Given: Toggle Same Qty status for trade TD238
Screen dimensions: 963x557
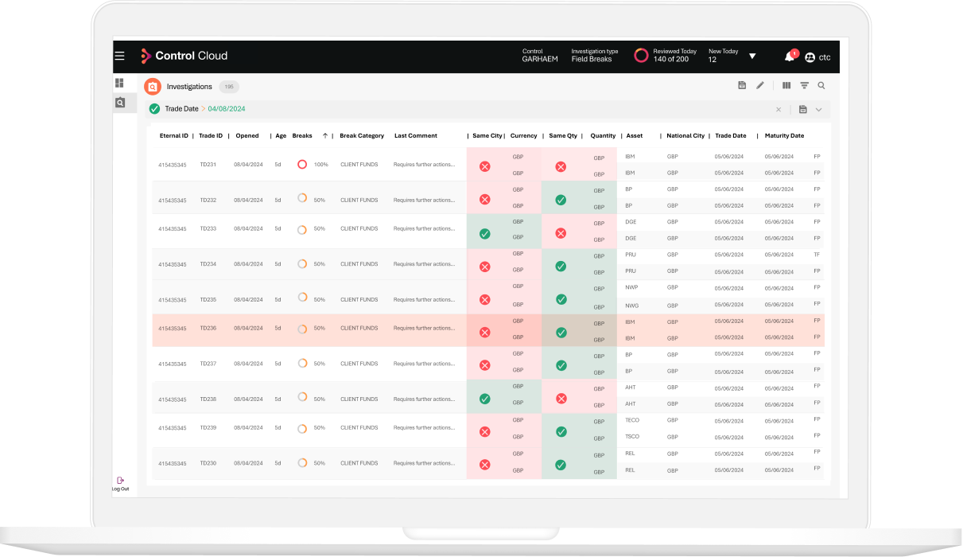Looking at the screenshot, I should 561,399.
